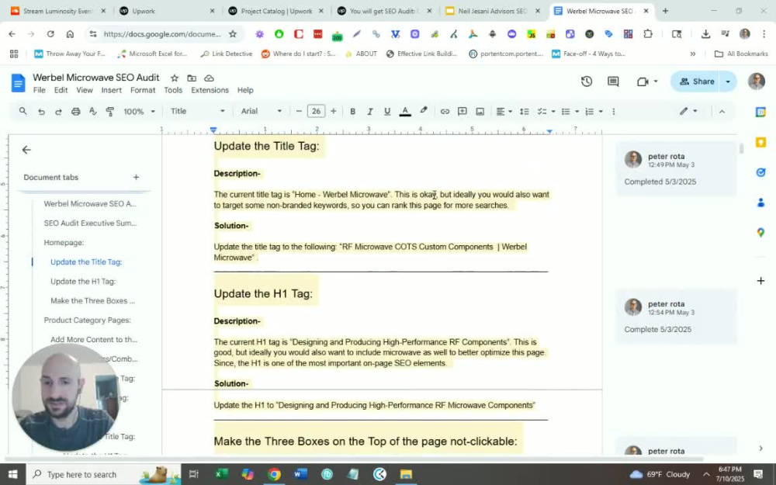The image size is (776, 485).
Task: Toggle italic formatting
Action: 369,111
